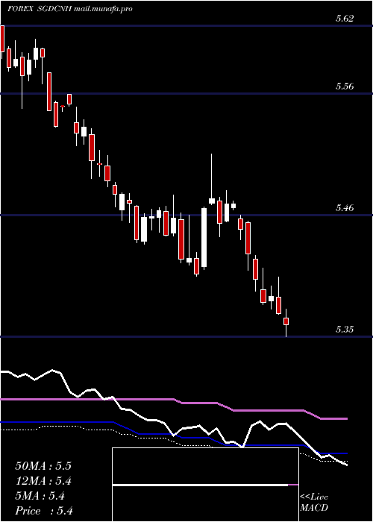Click the Price : 5.4 value
The height and width of the screenshot is (522, 373).
click(x=44, y=511)
